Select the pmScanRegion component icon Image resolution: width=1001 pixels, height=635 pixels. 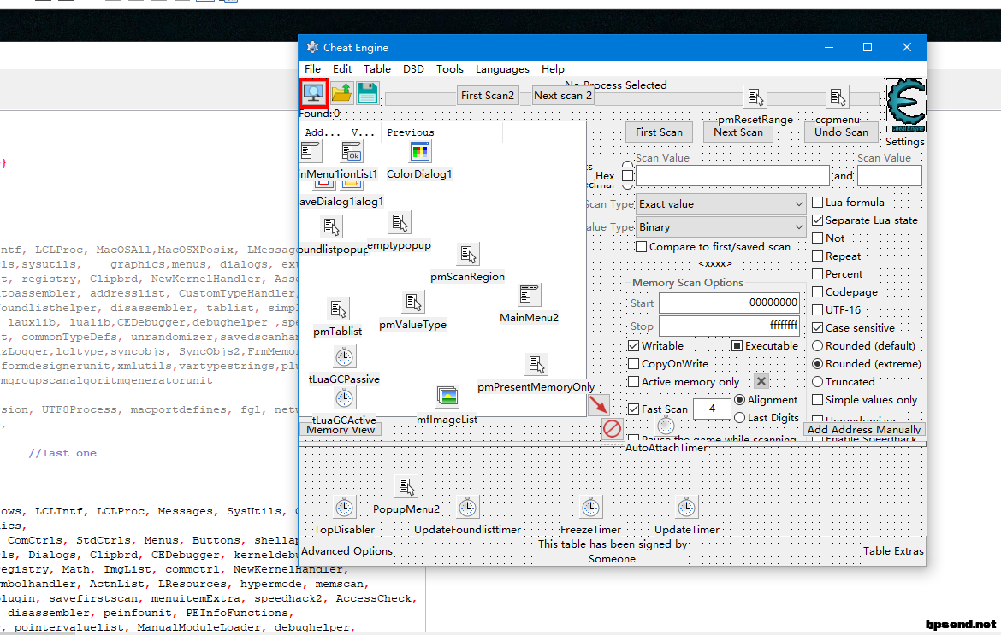(x=468, y=255)
